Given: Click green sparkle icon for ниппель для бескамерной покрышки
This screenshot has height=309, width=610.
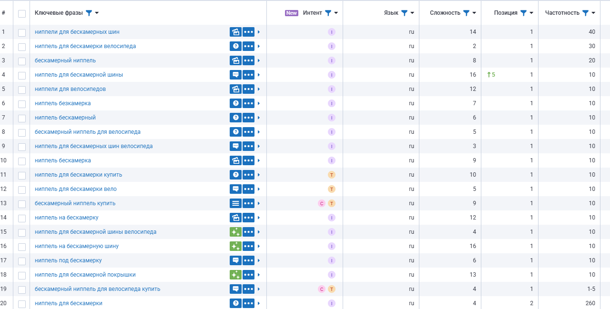Looking at the screenshot, I should (235, 275).
